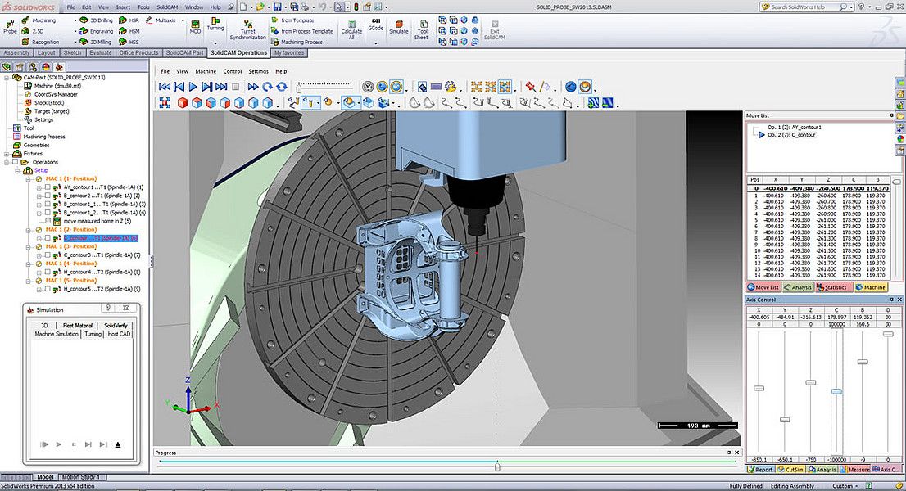Select the HSM operation icon

123,31
